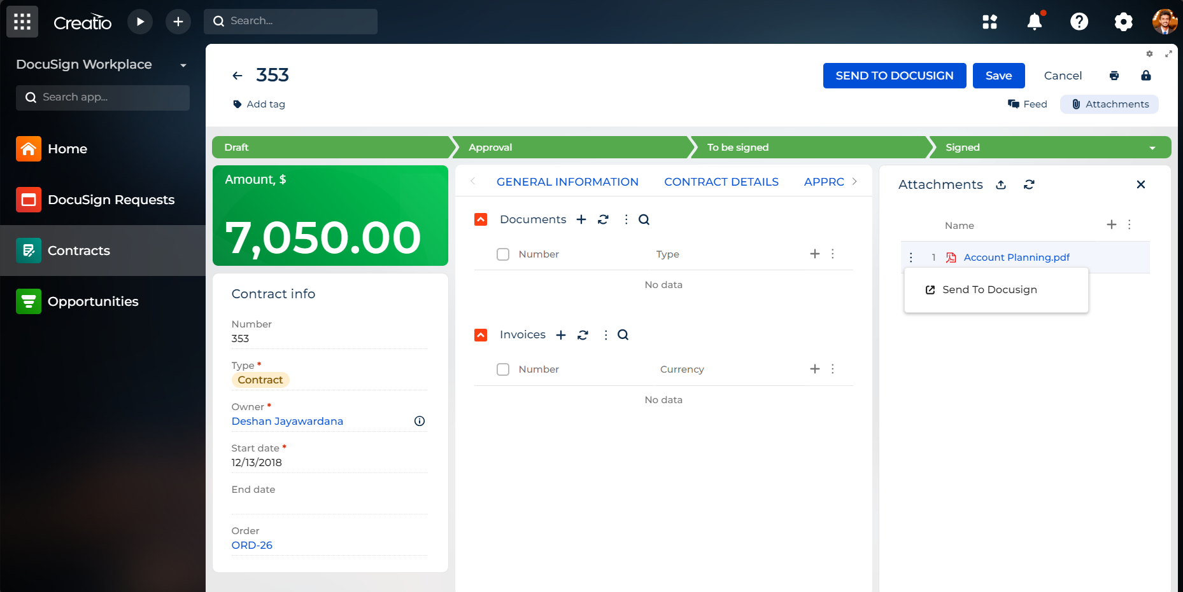Viewport: 1183px width, 592px height.
Task: Open owner Deshan Jayawardana link
Action: 287,422
